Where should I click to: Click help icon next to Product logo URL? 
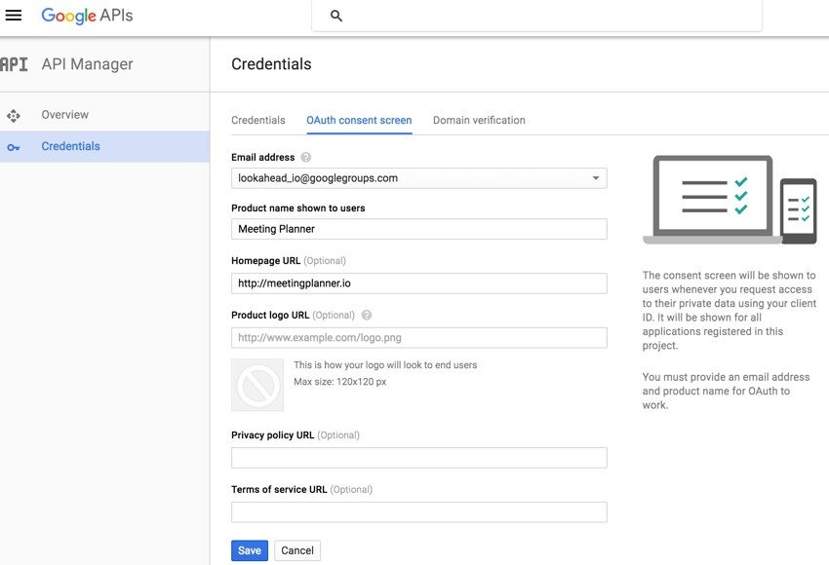pos(367,316)
